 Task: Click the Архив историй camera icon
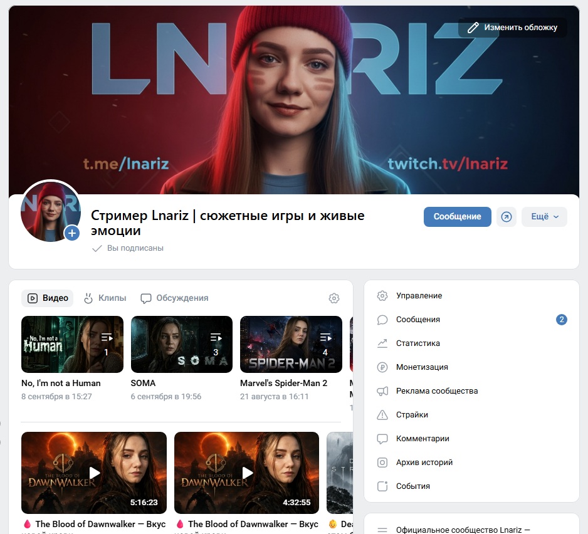click(x=382, y=463)
